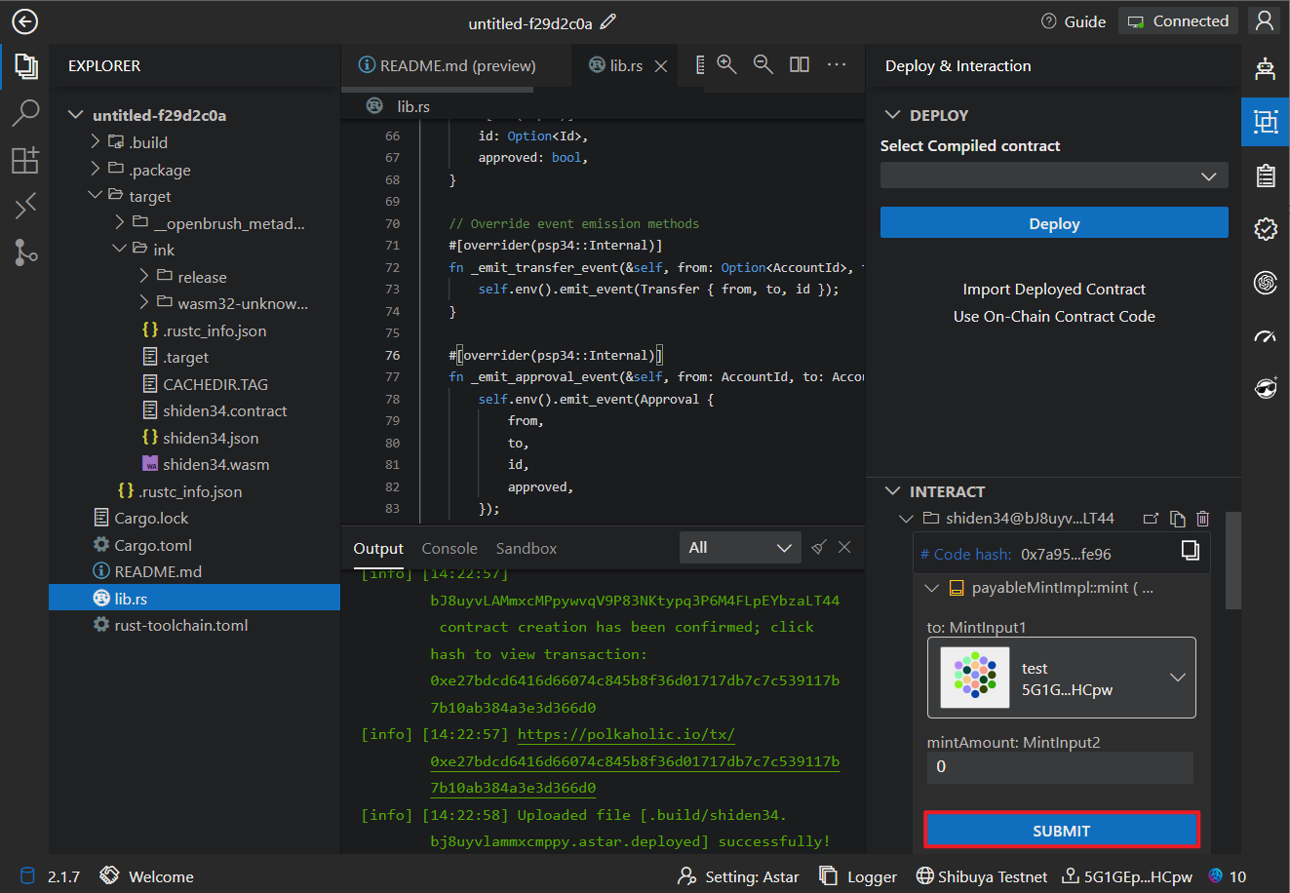Click the mintAmount input field

tap(1059, 767)
